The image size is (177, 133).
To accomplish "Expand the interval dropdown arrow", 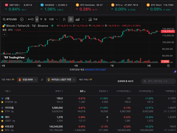I will pos(57,19).
